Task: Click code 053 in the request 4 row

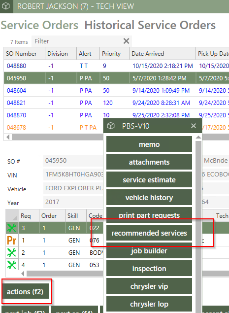Action: pyautogui.click(x=95, y=265)
